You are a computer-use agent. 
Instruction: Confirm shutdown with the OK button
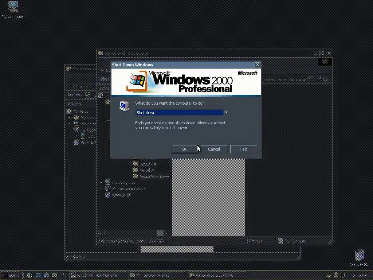click(x=184, y=149)
